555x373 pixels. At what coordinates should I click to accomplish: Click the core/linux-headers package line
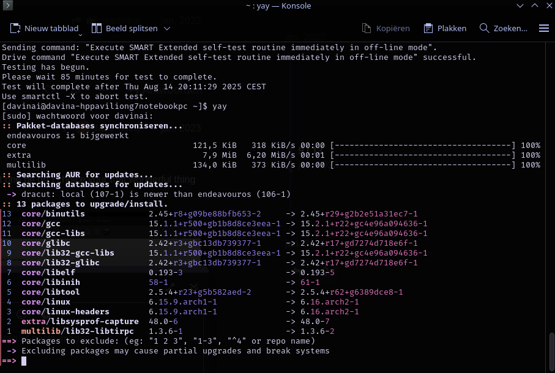click(x=58, y=312)
